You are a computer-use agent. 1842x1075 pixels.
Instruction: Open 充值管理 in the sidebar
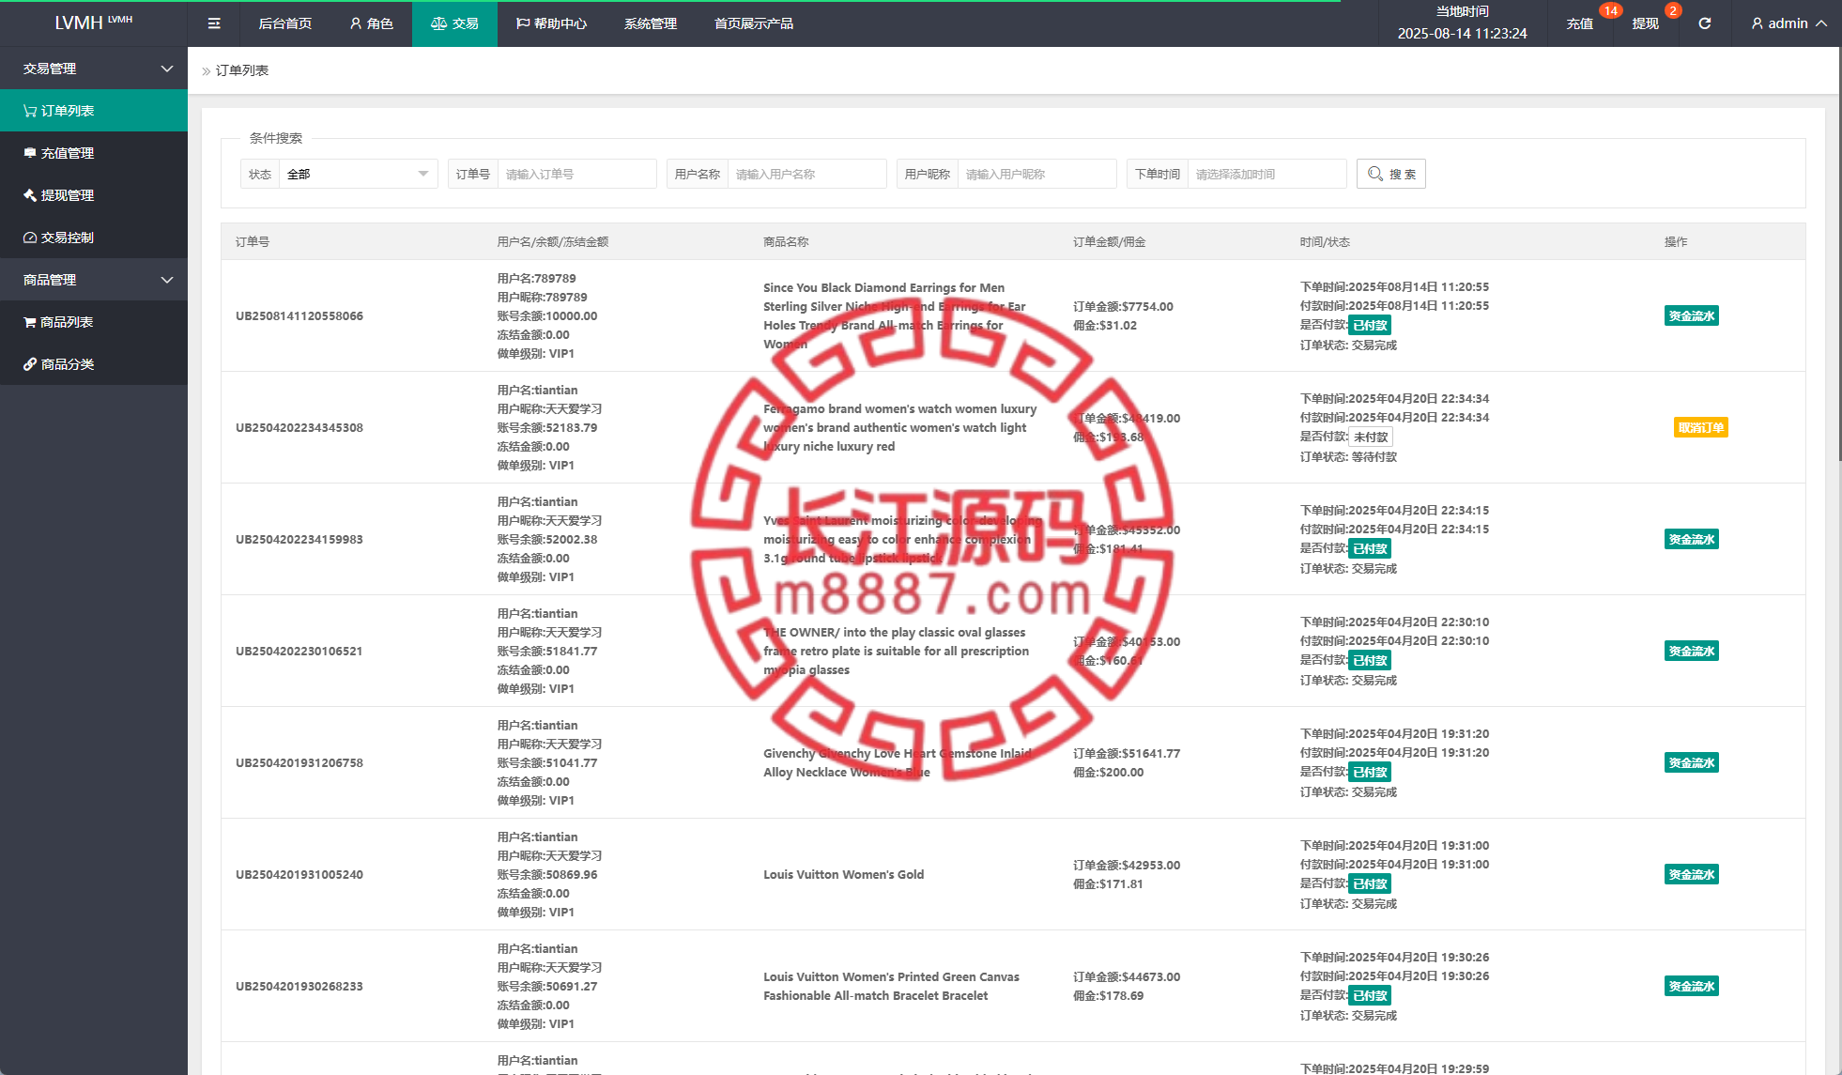[94, 153]
